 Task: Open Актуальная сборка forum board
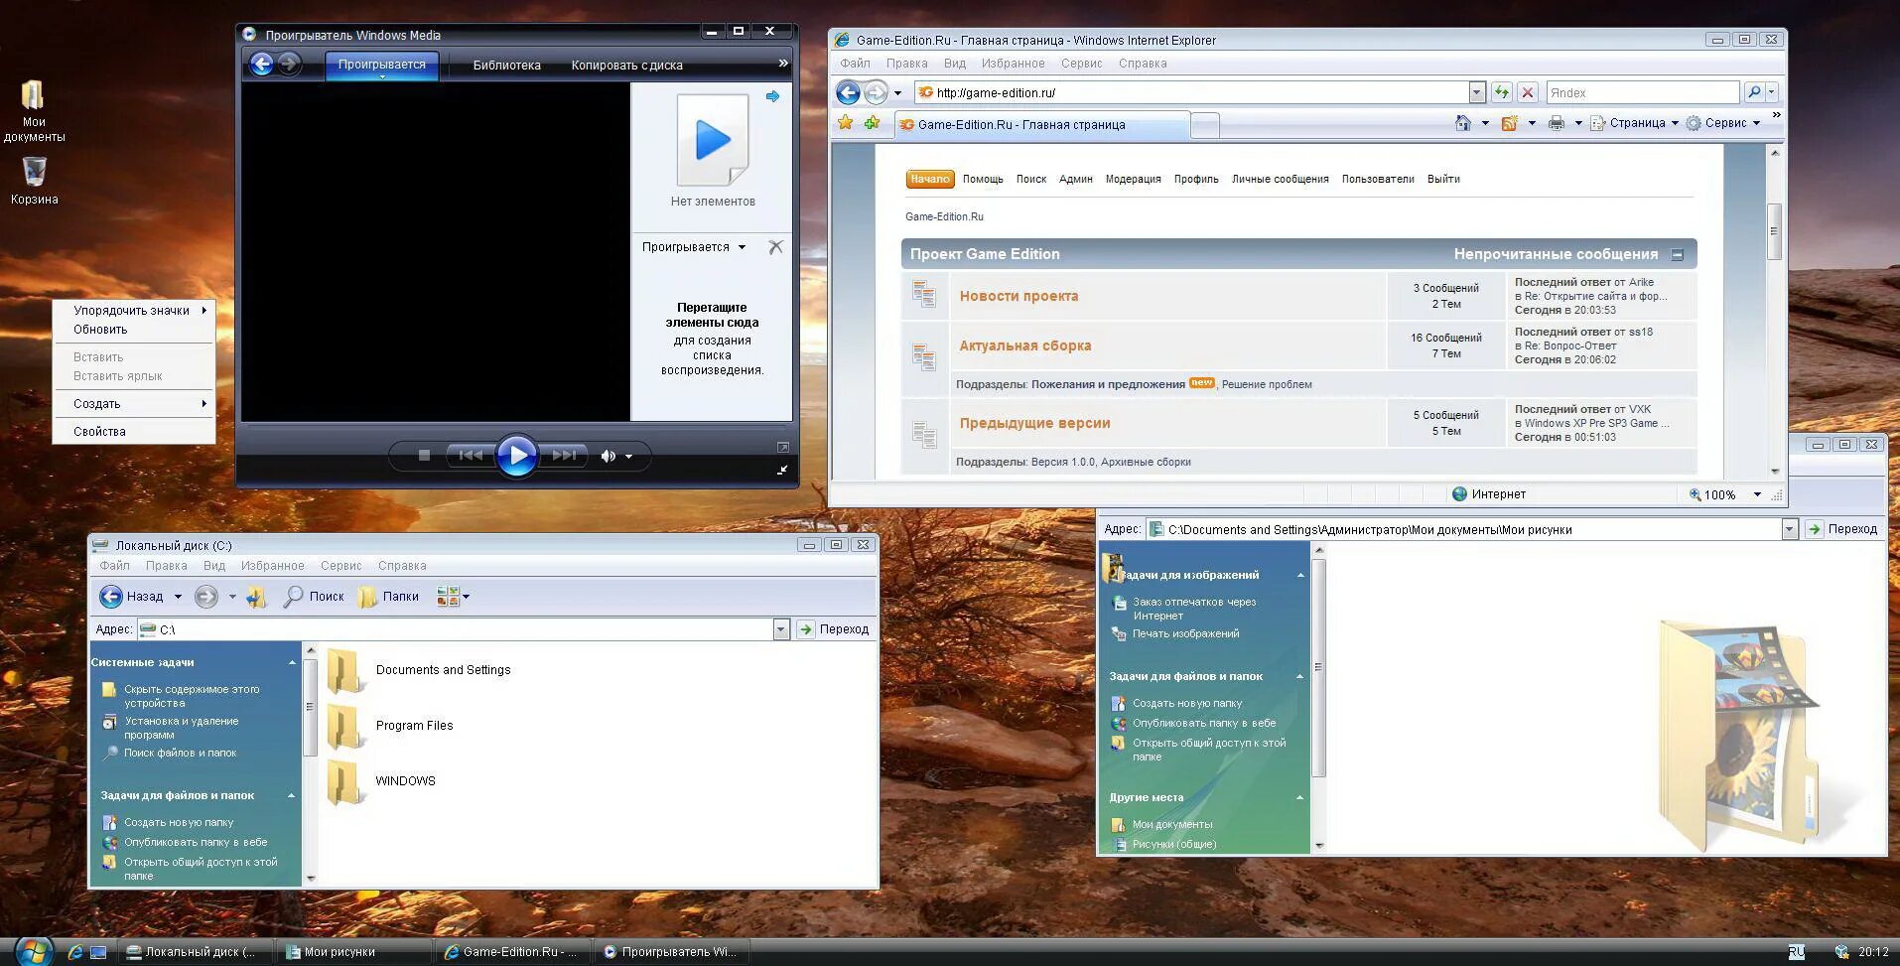point(1024,345)
